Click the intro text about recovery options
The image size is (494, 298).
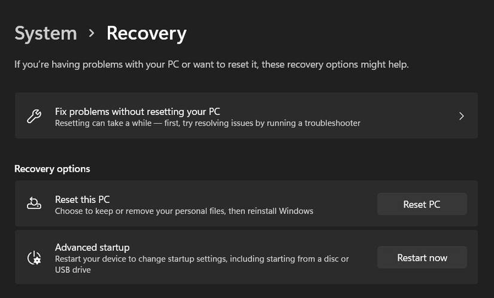coord(211,64)
